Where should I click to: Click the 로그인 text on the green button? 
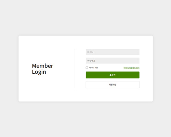[113, 75]
